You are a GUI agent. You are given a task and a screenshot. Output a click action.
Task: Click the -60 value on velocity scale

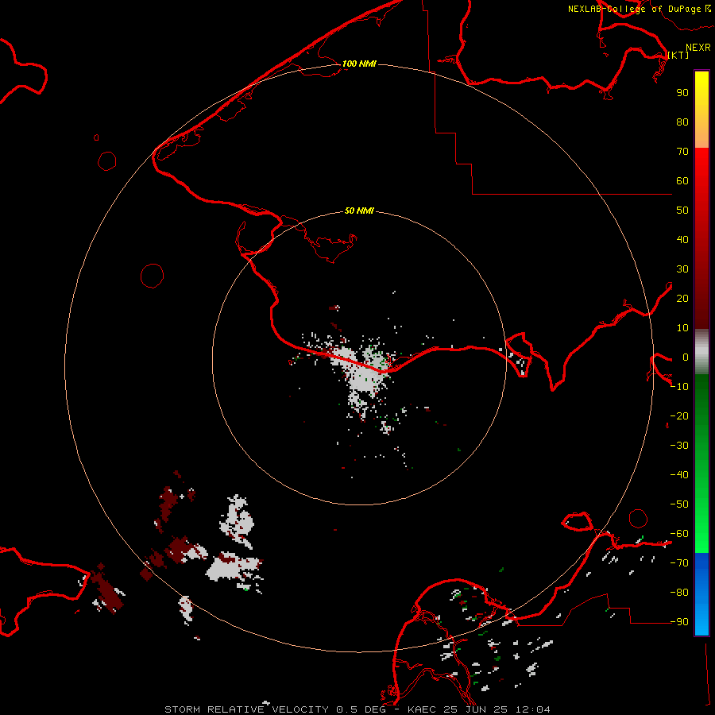point(679,534)
